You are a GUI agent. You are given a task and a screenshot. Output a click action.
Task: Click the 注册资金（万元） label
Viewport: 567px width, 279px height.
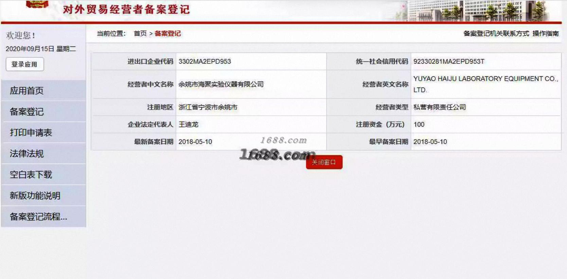point(380,125)
